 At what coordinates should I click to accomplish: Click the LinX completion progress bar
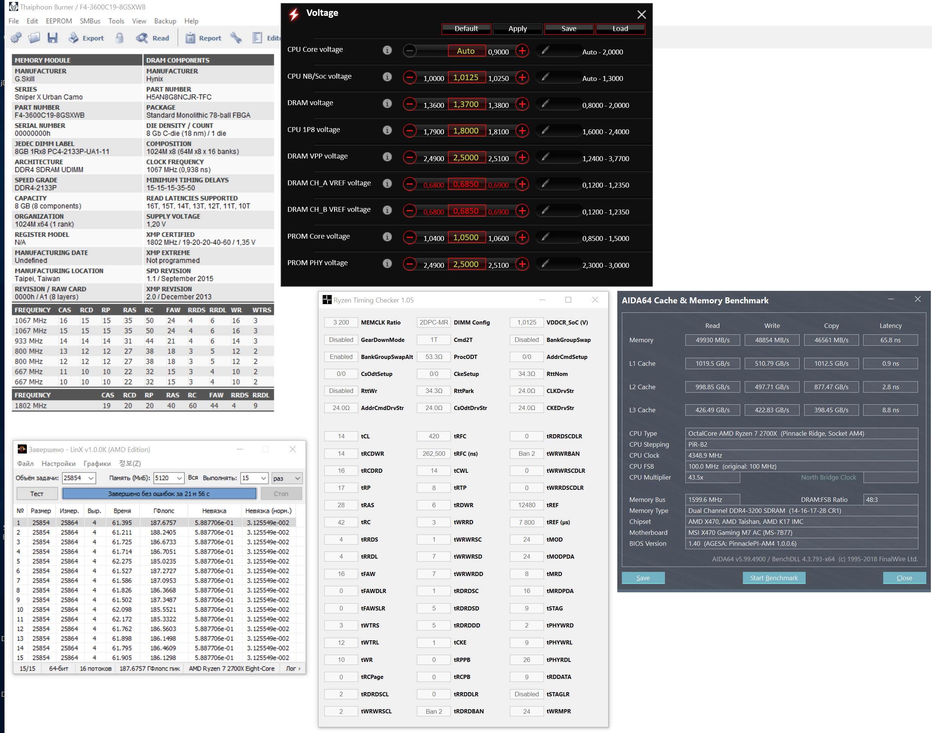click(x=159, y=494)
